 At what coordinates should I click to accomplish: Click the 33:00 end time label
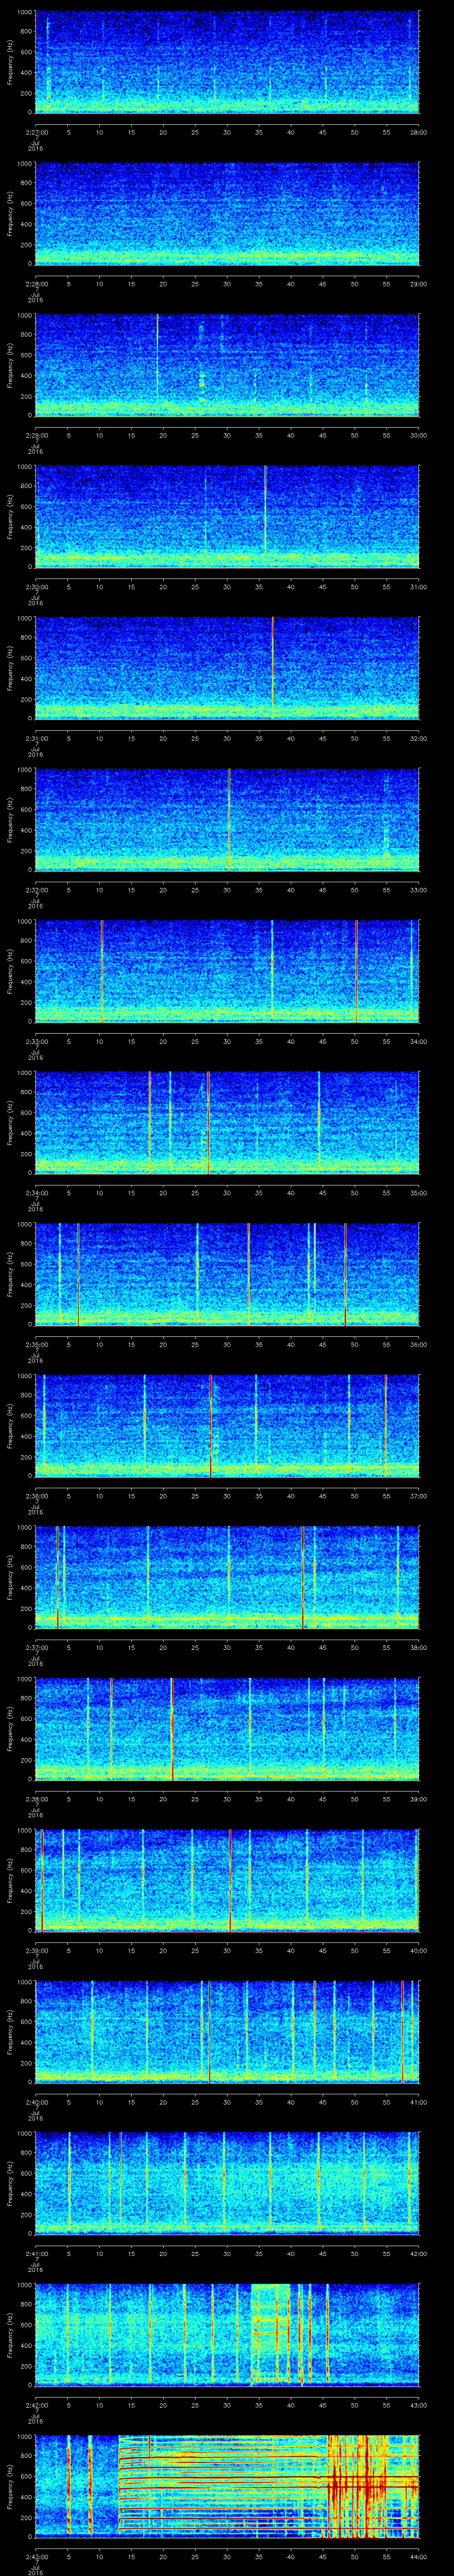click(419, 890)
